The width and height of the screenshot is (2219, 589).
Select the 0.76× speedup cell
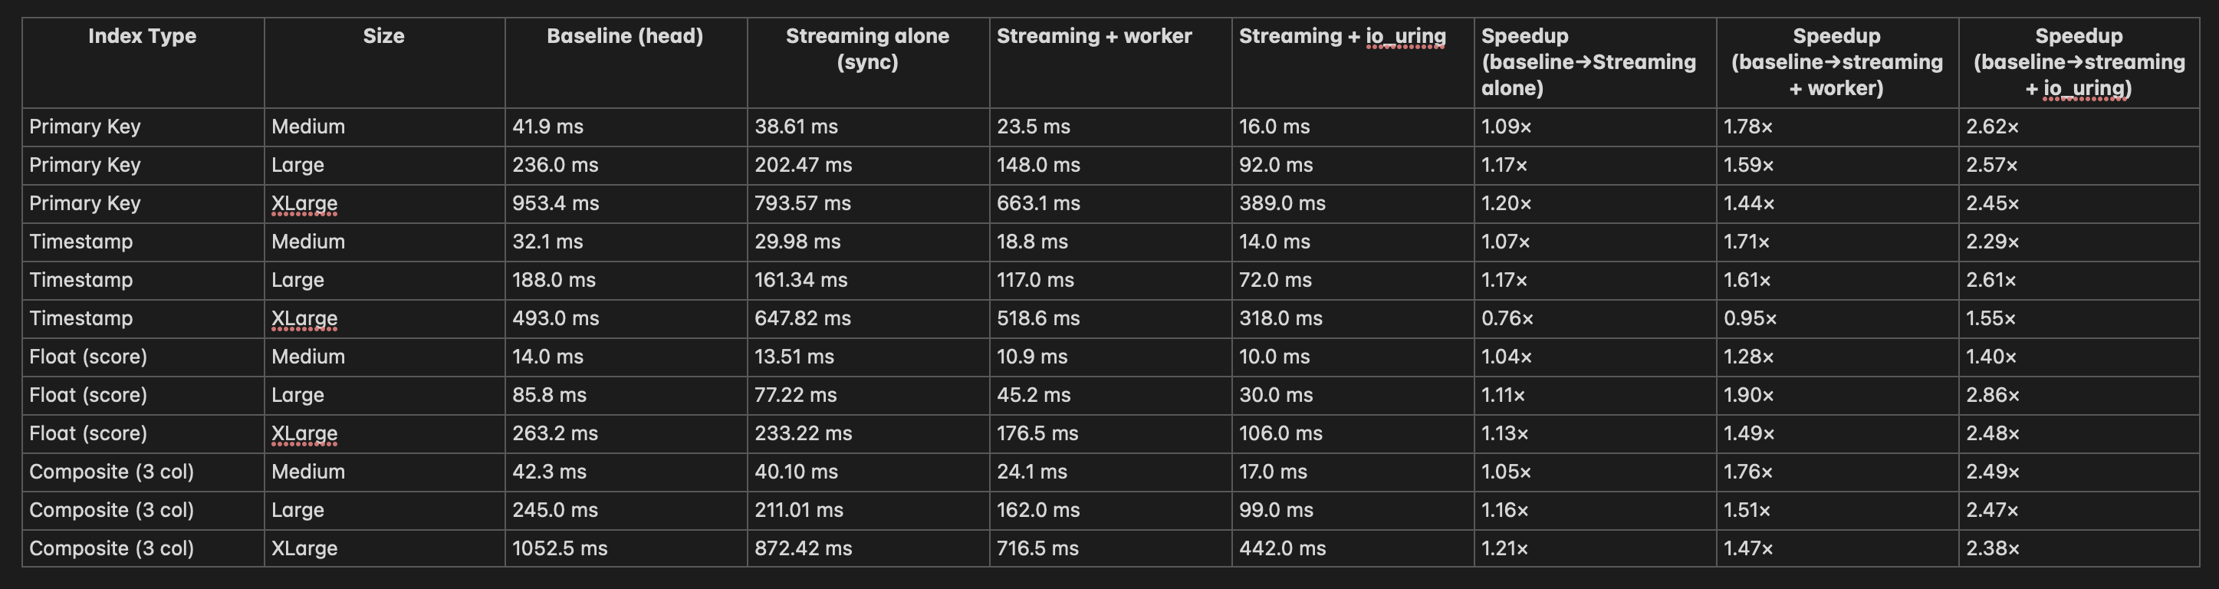1507,318
